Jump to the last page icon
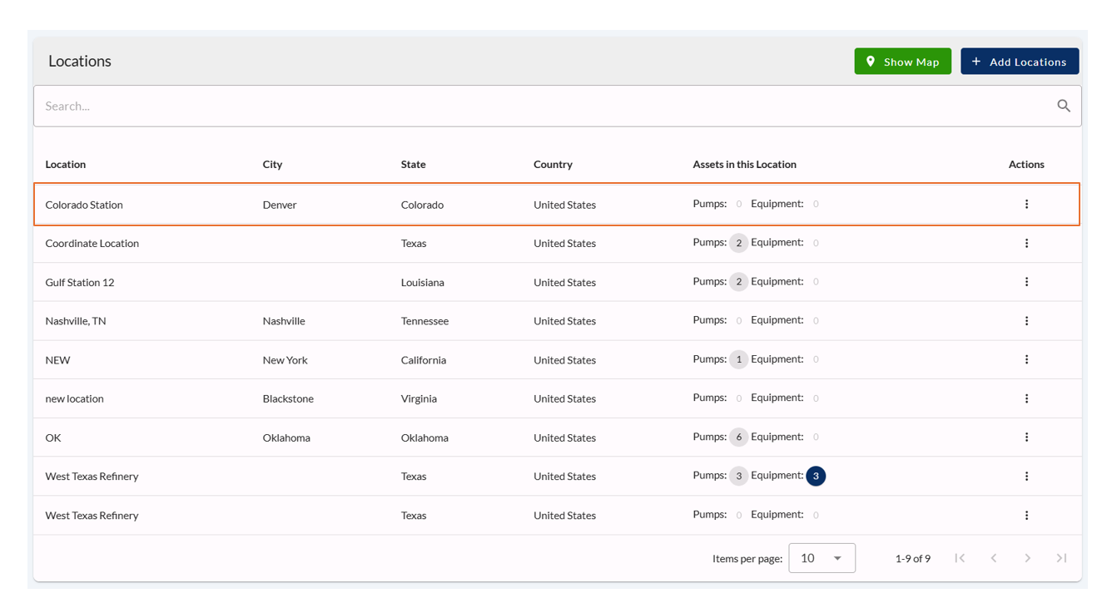Screen dimensions: 1112x613 [x=1061, y=558]
